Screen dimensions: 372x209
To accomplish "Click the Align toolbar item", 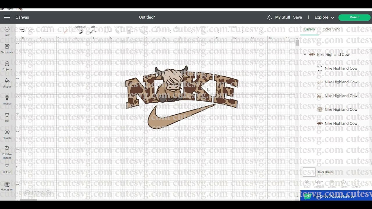I will [107, 30].
